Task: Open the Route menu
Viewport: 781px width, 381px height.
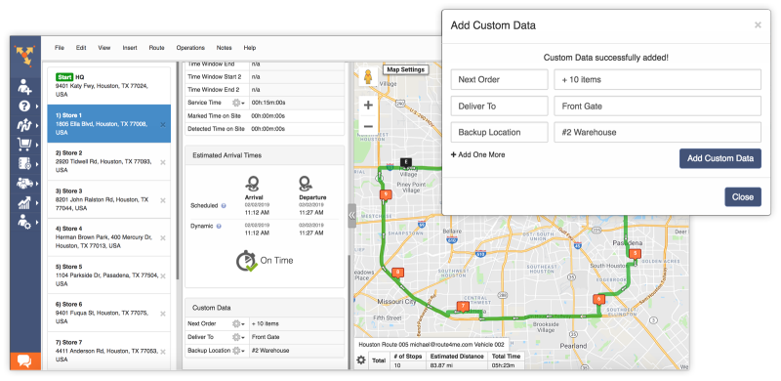Action: (156, 48)
